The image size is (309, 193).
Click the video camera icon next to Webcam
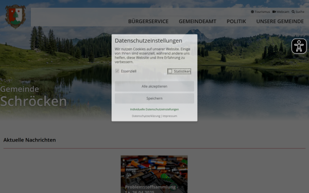(274, 12)
